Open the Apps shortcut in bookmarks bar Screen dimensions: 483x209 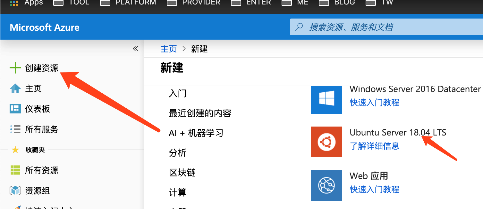tap(26, 3)
